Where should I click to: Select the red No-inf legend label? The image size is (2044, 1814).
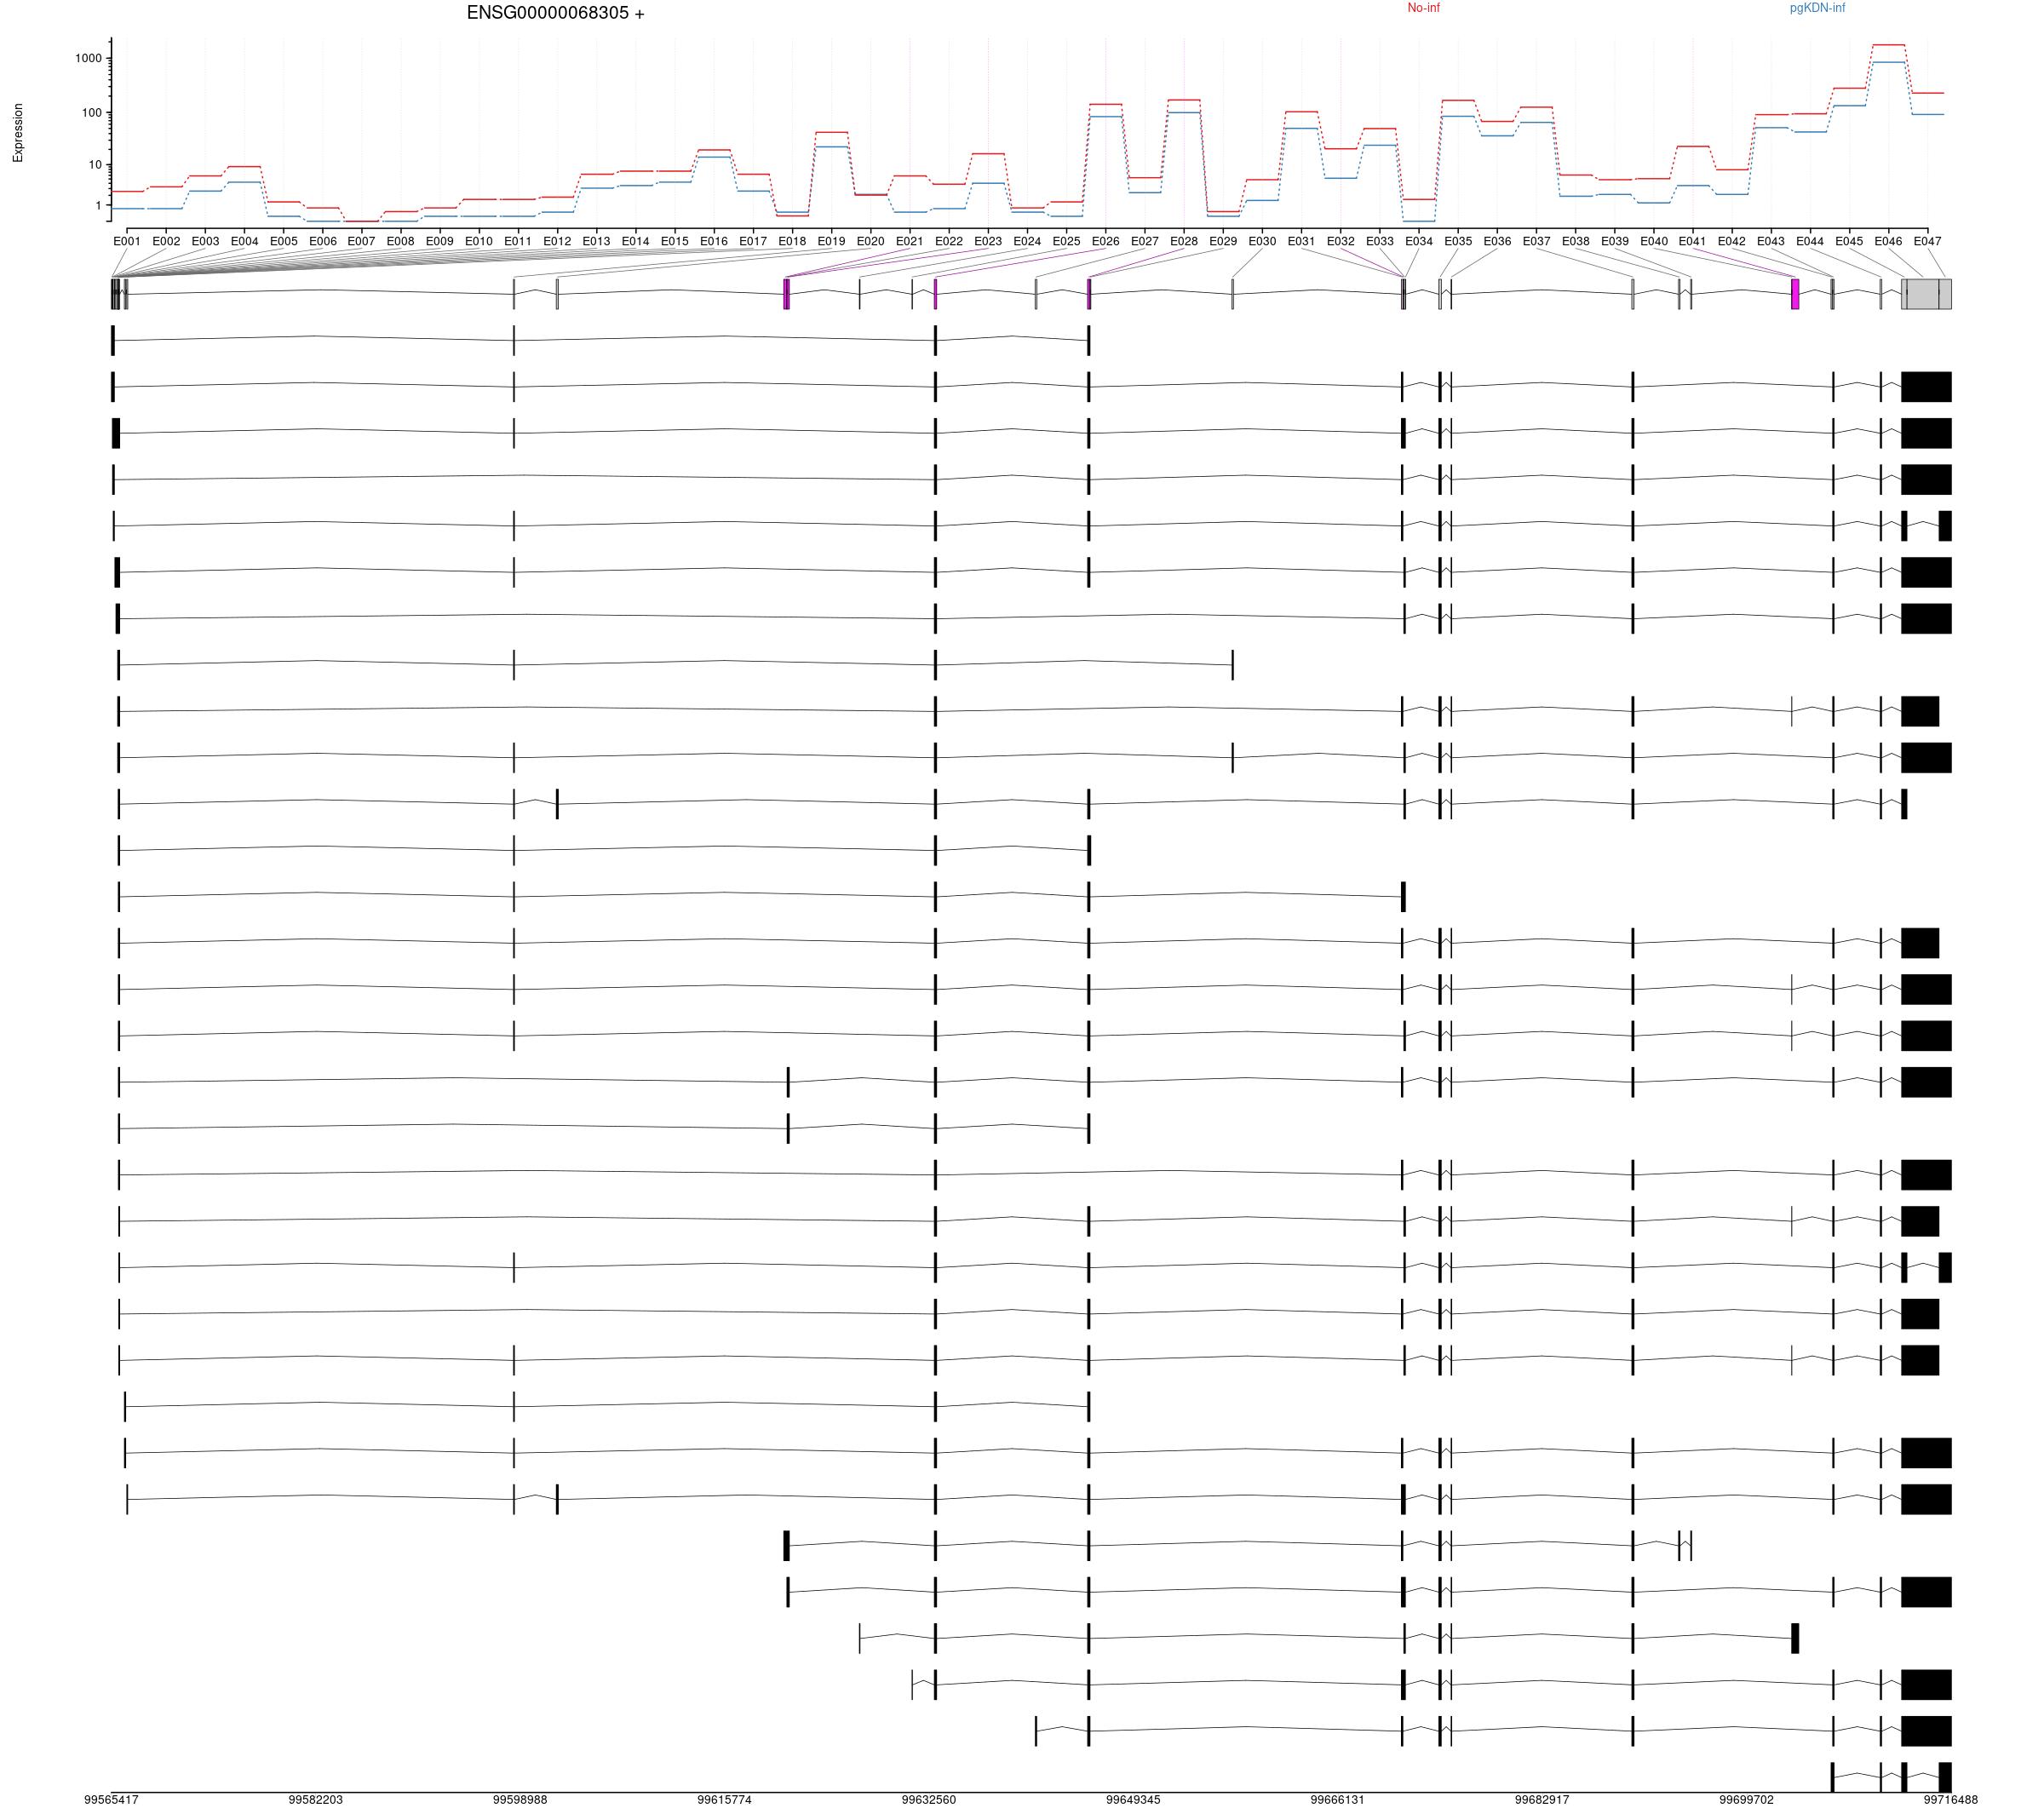coord(1424,8)
